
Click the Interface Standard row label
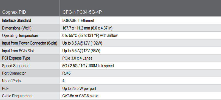pyautogui.click(x=16, y=20)
